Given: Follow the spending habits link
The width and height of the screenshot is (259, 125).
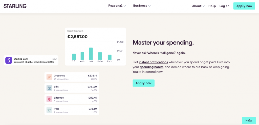Looking at the screenshot, I should pyautogui.click(x=152, y=67).
